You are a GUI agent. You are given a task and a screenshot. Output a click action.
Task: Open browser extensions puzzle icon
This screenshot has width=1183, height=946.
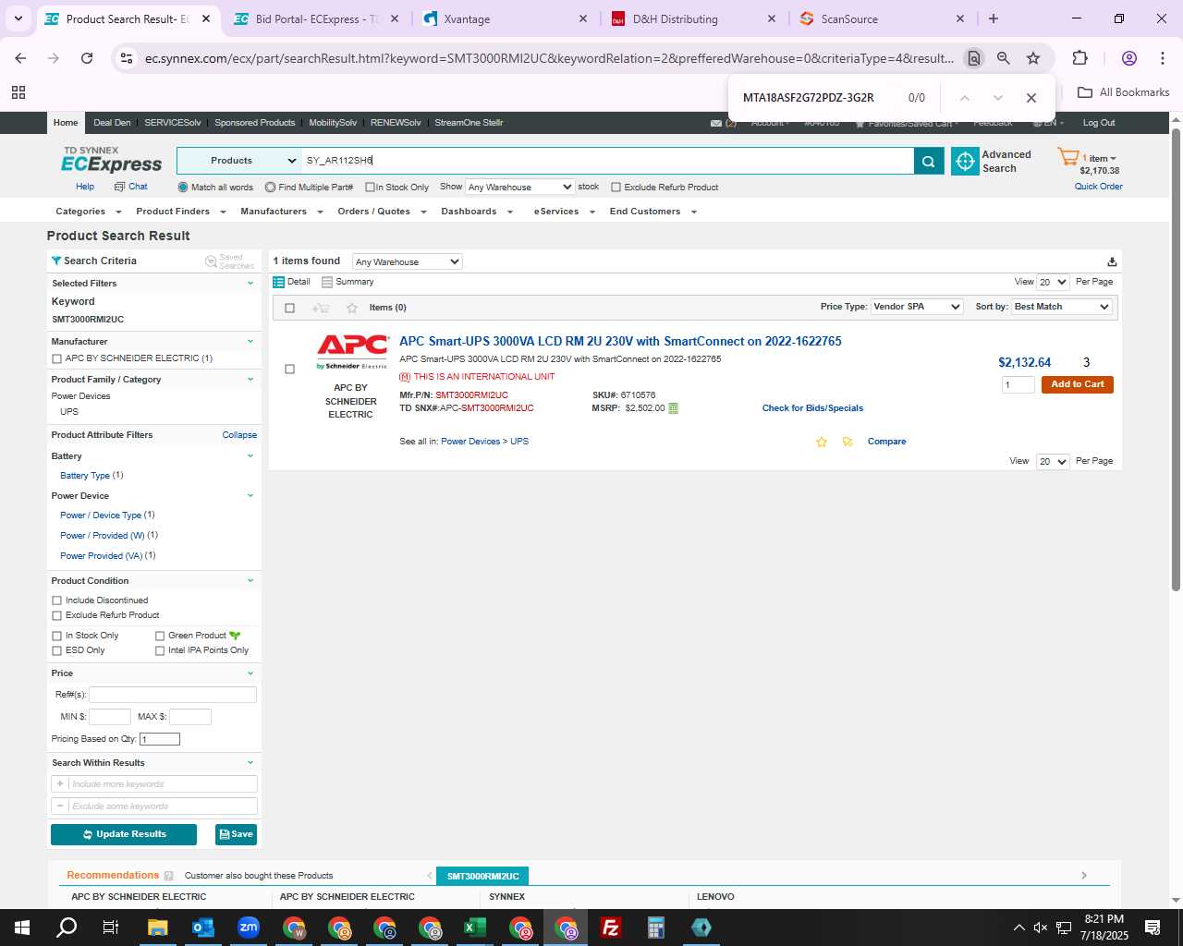click(x=1080, y=58)
